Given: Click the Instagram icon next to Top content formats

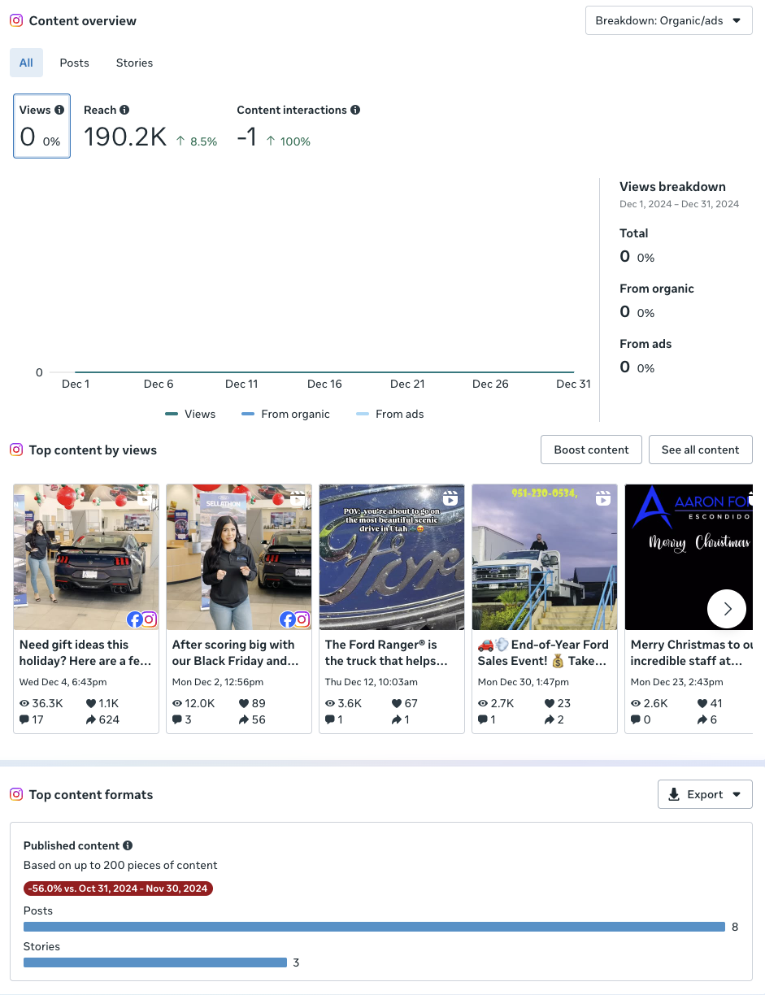Looking at the screenshot, I should pyautogui.click(x=16, y=794).
